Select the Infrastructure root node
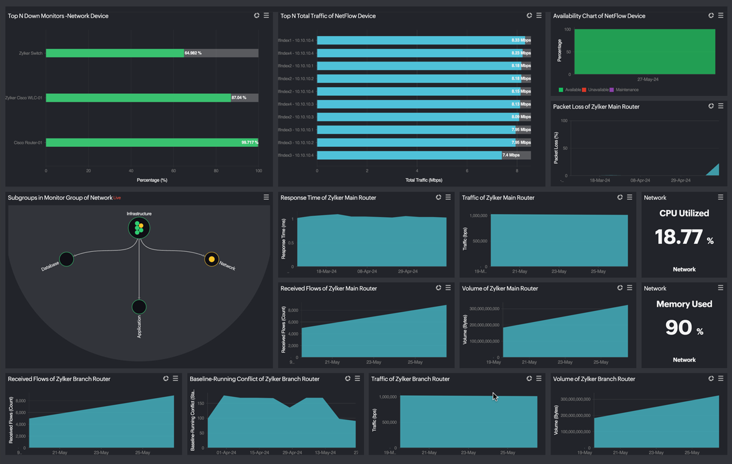Screen dimensions: 732x464 (139, 228)
